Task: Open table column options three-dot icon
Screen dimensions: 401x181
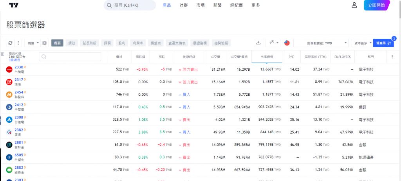Action: point(392,57)
